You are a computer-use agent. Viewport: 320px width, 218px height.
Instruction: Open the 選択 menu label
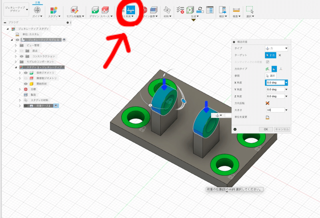tap(250, 16)
